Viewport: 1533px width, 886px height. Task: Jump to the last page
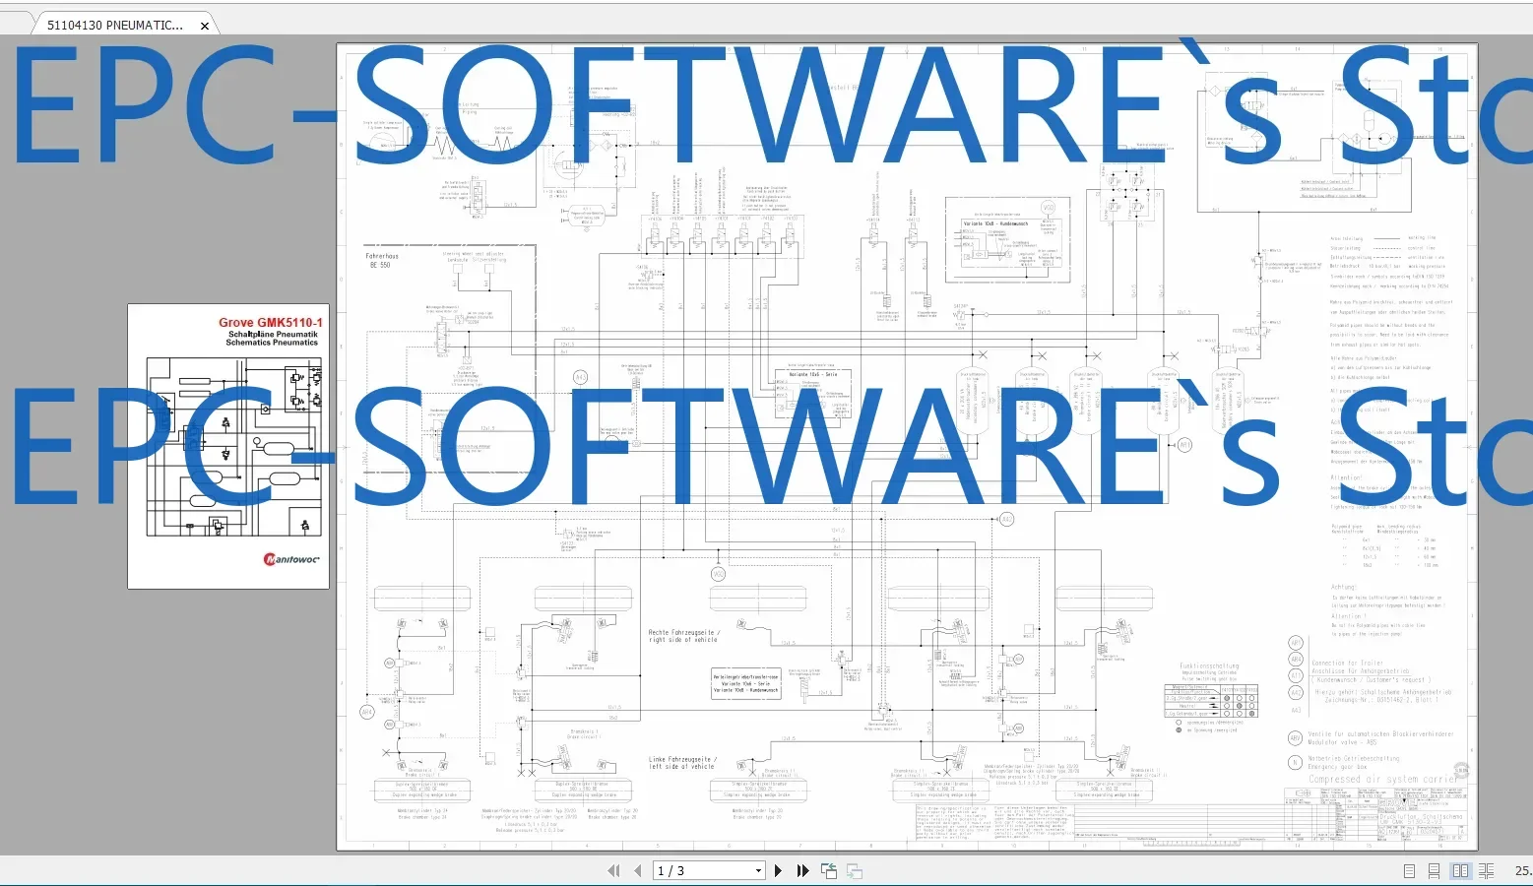coord(802,870)
